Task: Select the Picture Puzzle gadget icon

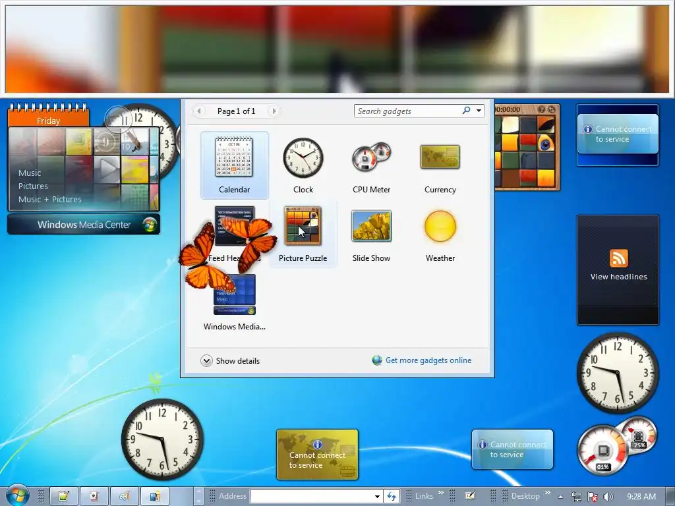Action: pos(303,225)
